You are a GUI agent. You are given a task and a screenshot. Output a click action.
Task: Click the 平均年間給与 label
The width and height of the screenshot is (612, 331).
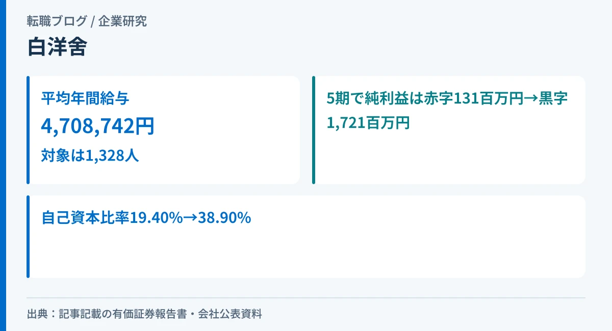(85, 98)
